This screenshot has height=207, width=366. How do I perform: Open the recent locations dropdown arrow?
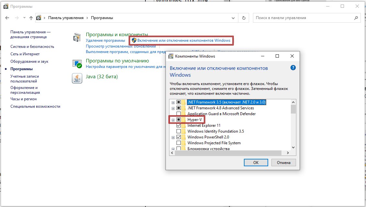point(24,18)
